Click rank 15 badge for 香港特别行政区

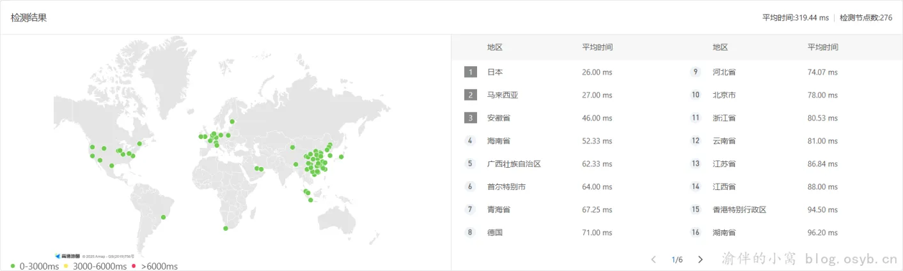(x=696, y=209)
